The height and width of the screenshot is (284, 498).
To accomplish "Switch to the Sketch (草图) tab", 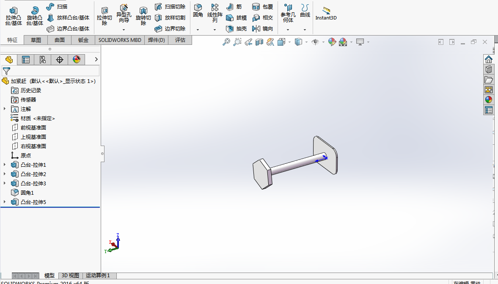I will 36,40.
